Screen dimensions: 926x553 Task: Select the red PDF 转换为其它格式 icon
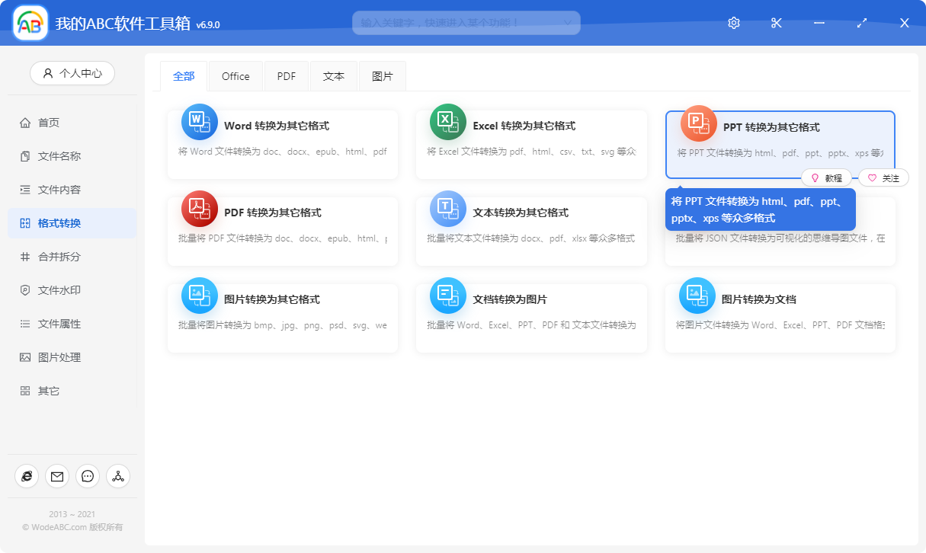click(x=199, y=208)
